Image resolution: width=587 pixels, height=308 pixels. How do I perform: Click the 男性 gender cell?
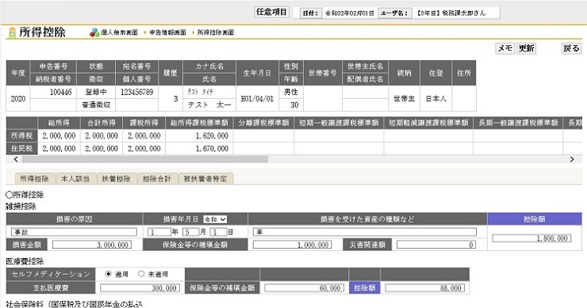[291, 93]
